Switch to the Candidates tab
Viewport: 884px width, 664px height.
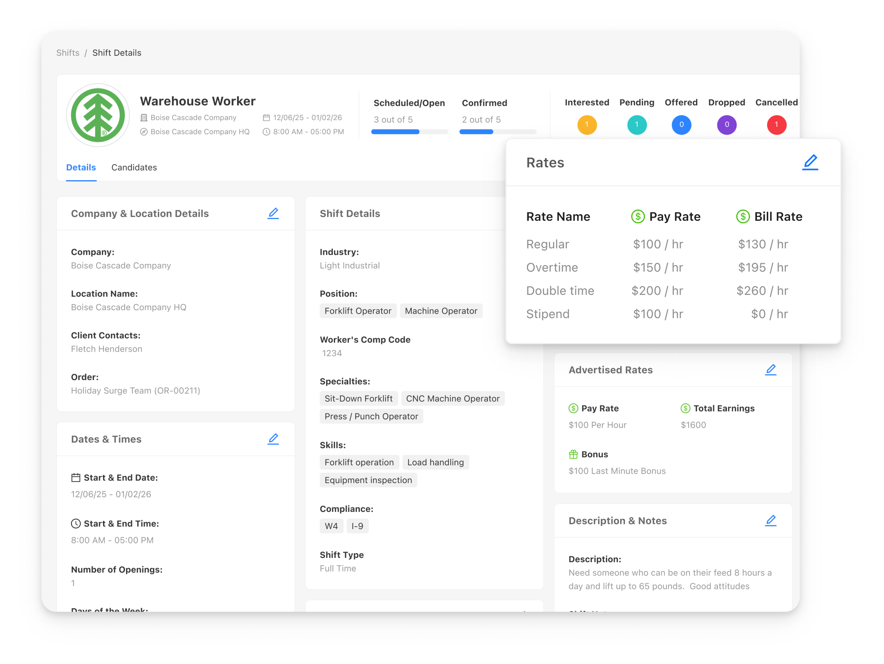pyautogui.click(x=134, y=167)
